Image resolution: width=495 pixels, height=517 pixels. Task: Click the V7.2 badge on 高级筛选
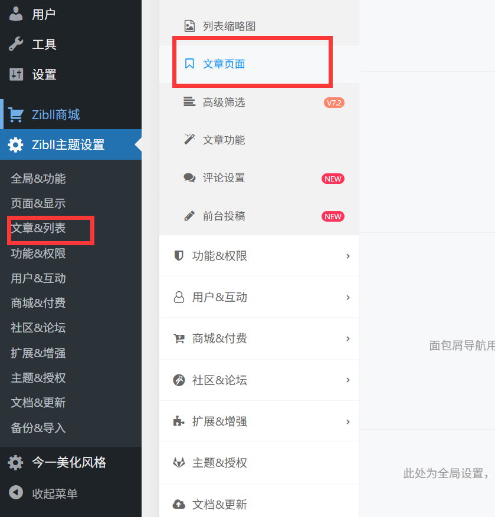pos(334,103)
